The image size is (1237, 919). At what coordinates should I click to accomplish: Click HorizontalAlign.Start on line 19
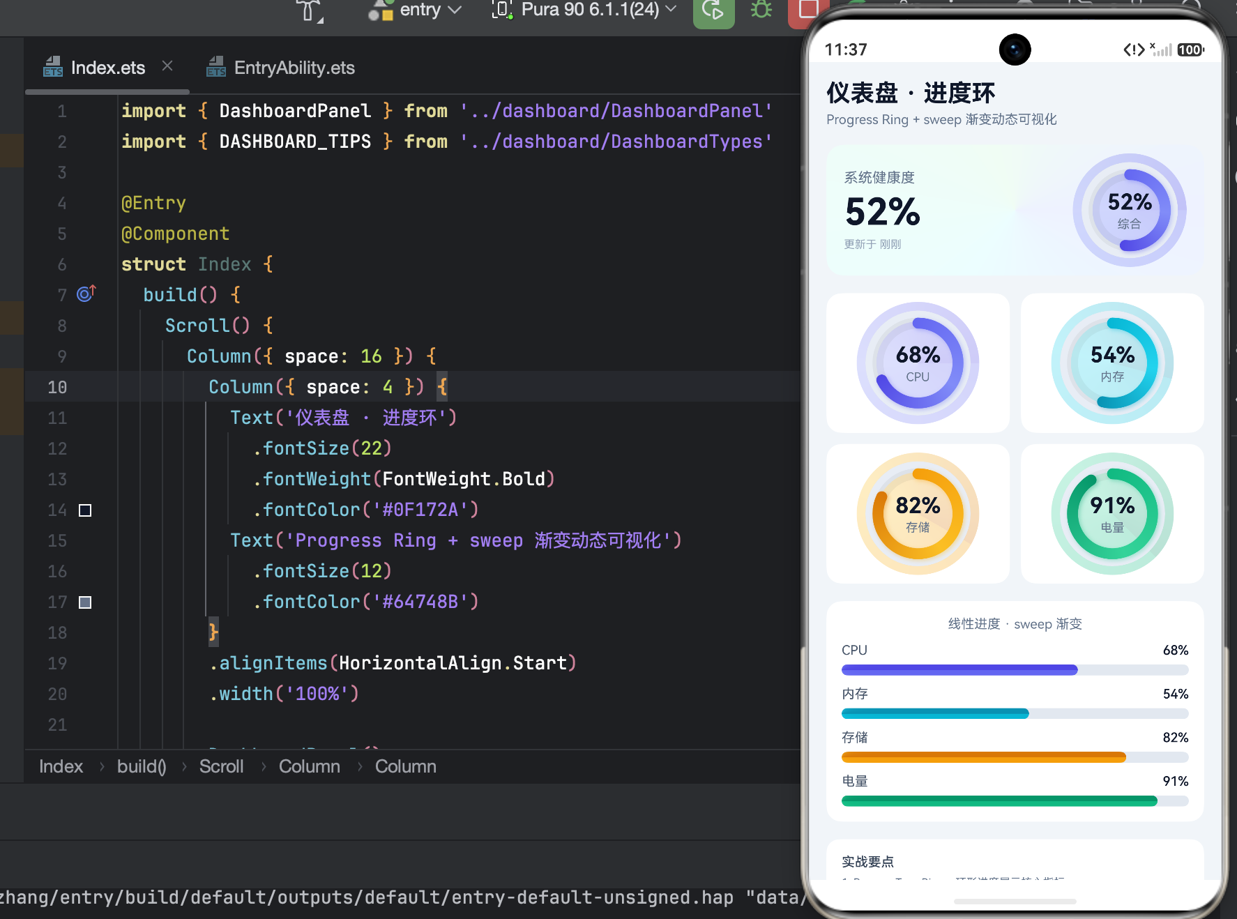coord(453,663)
